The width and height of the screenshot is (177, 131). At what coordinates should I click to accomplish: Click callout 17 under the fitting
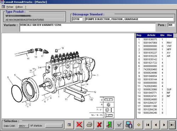point(42,56)
